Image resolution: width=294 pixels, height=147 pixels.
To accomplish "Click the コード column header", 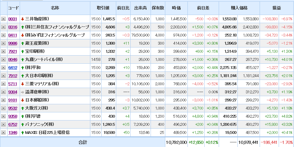I will click(13, 8).
